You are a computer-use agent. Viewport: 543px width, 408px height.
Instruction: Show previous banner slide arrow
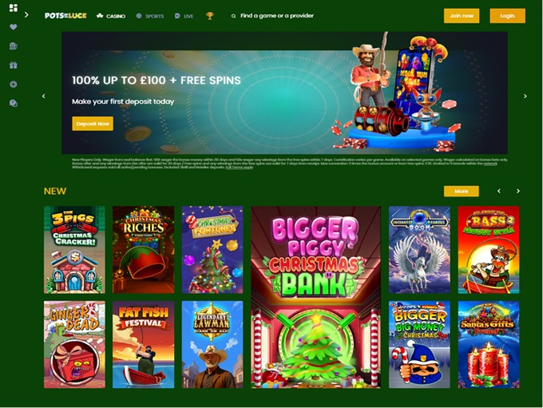coord(44,97)
